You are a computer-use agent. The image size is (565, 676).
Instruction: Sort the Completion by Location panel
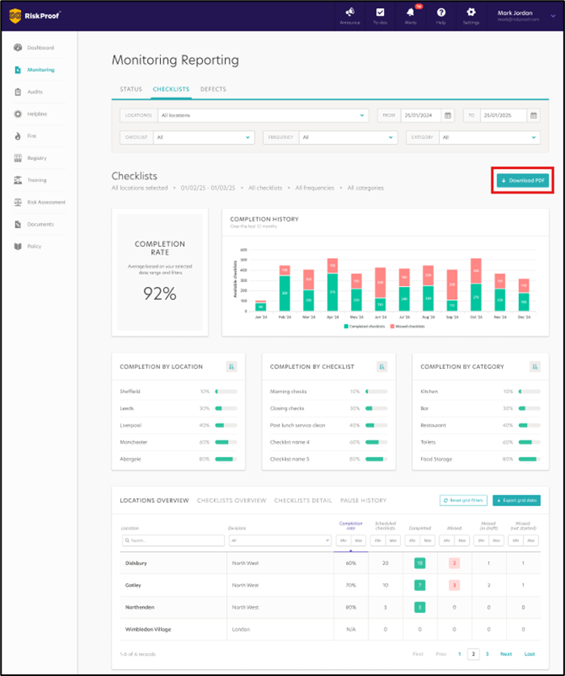(x=231, y=367)
